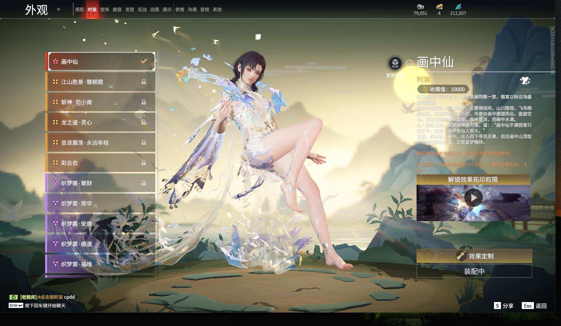Click the 外观 page title
Screen dimensions: 561x326
tap(36, 10)
